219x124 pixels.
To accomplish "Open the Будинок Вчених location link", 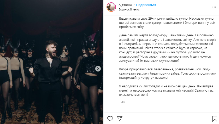I will tap(129, 9).
